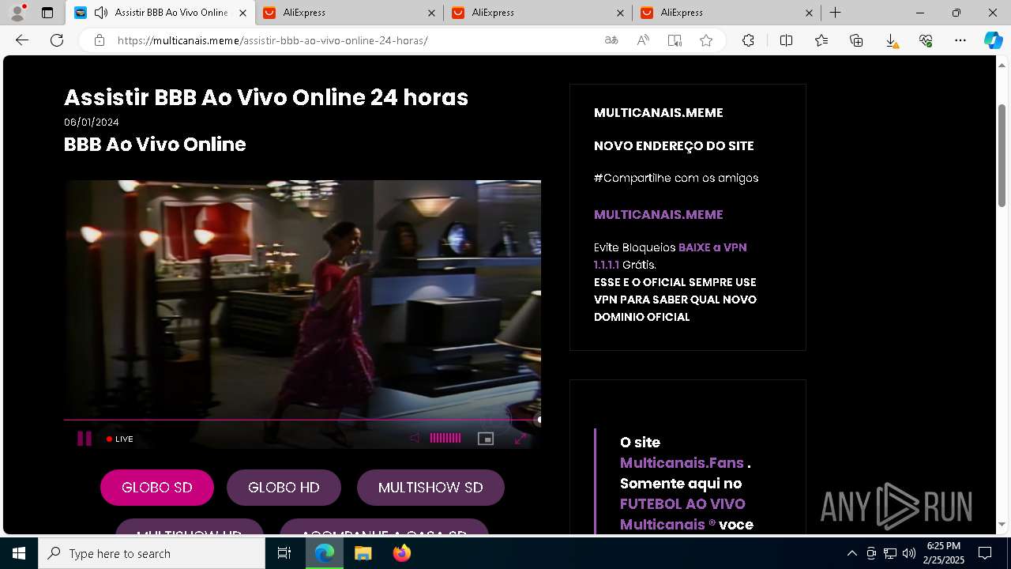Open Microsoft Edge from taskbar

(x=325, y=553)
